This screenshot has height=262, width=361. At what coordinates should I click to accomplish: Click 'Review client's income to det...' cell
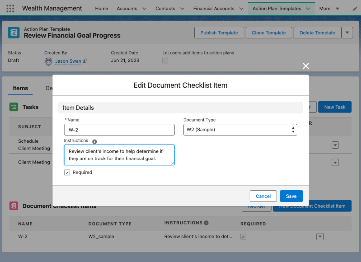[198, 237]
